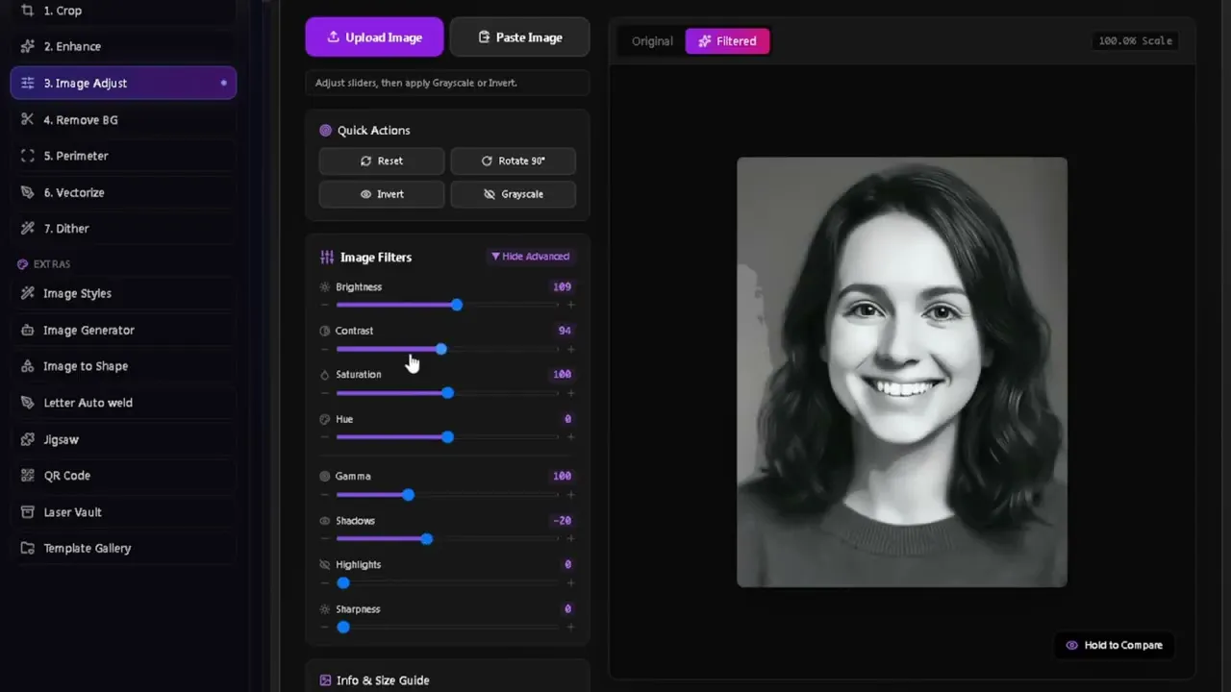
Task: Decrease Highlights with the minus stepper
Action: pos(324,583)
